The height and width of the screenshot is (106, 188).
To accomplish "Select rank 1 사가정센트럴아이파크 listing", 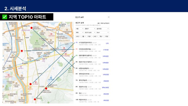I will 92,44.
